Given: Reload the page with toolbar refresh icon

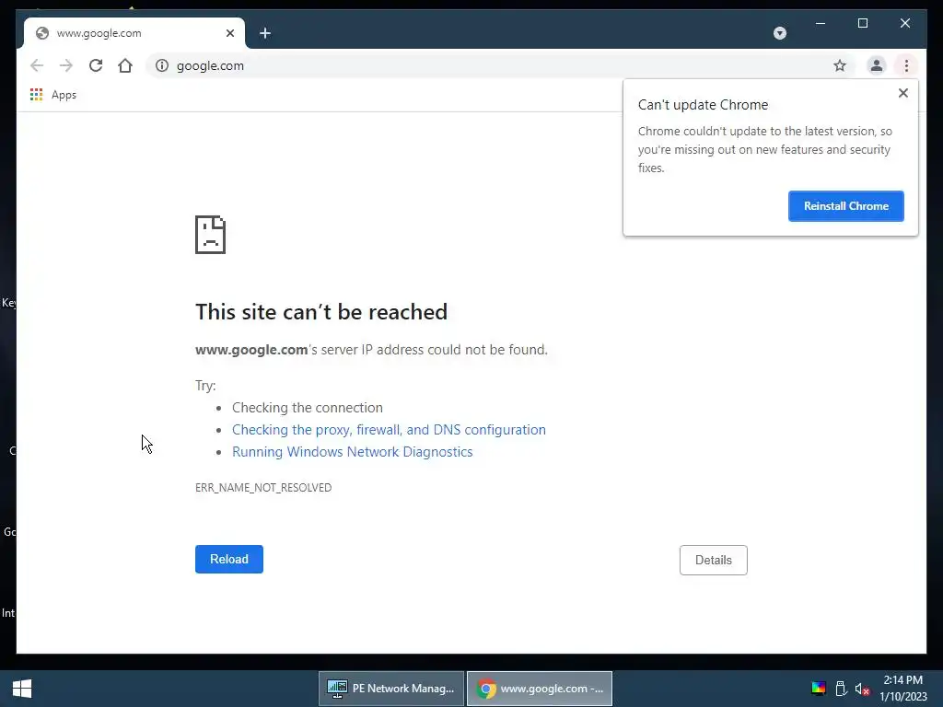Looking at the screenshot, I should (x=96, y=65).
